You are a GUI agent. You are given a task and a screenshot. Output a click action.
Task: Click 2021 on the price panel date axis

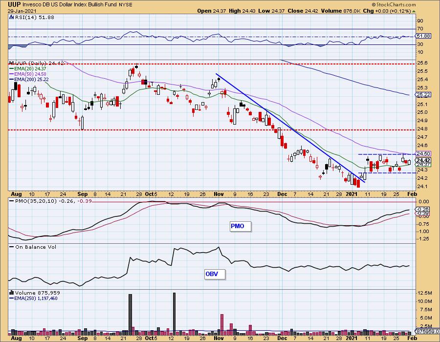352,194
